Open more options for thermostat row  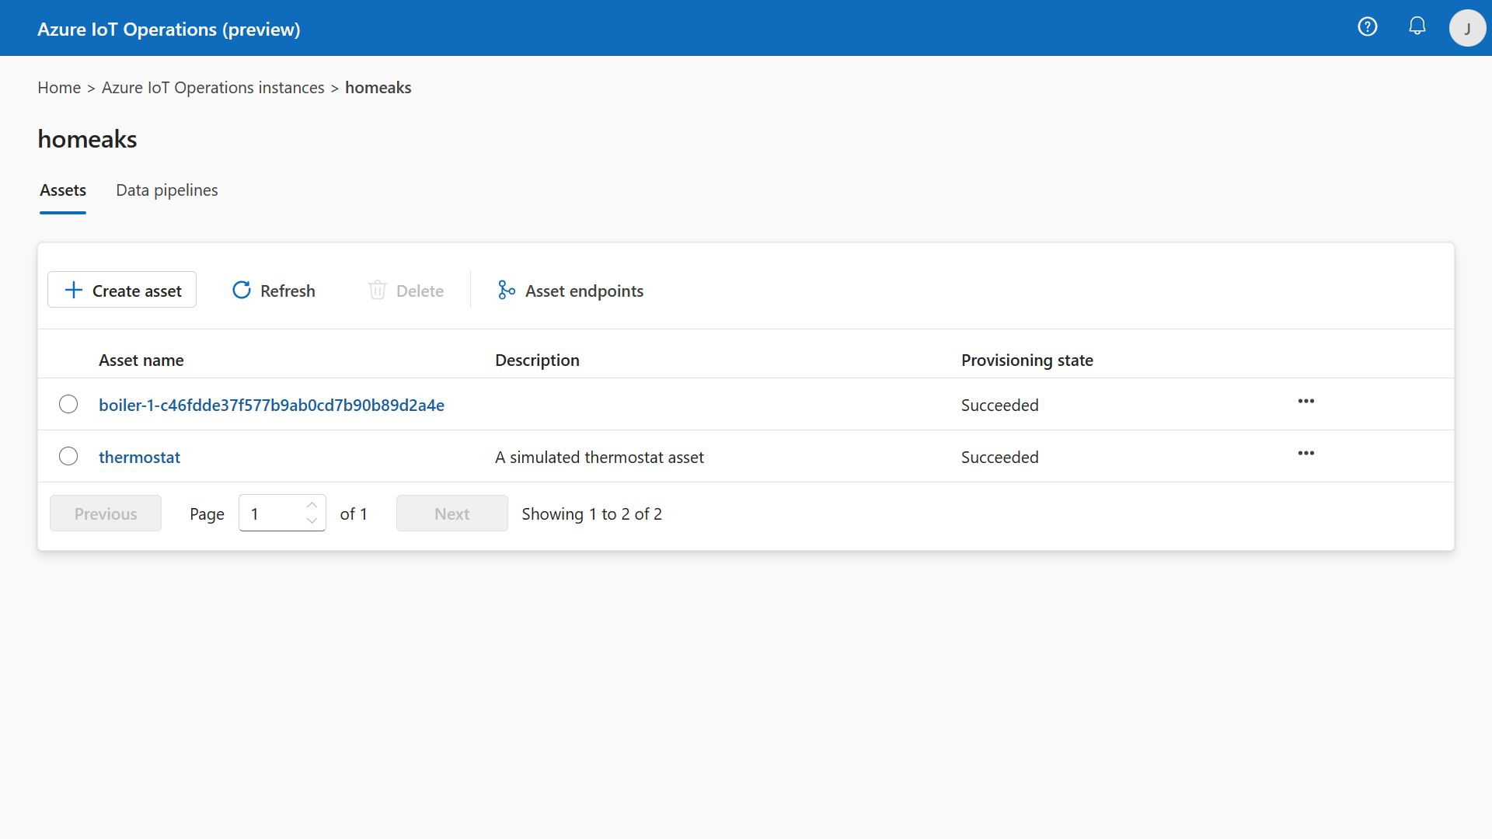pyautogui.click(x=1306, y=453)
